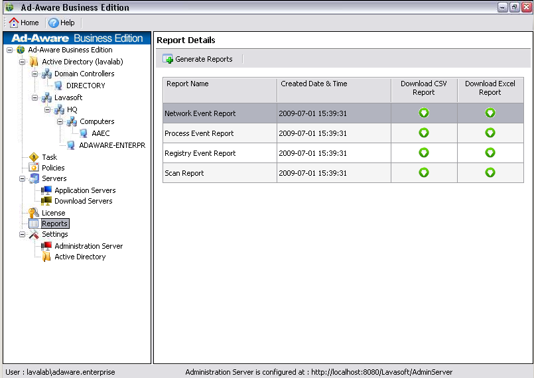Click the AAEC computer icon
Image resolution: width=534 pixels, height=378 pixels.
84,133
